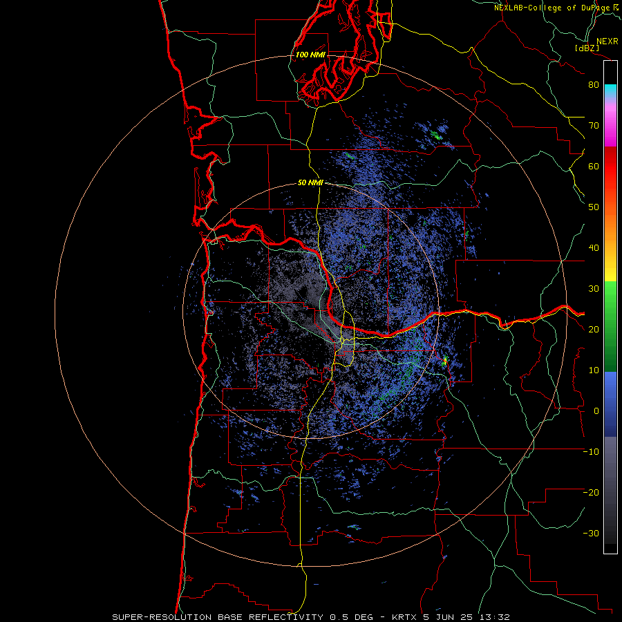Click the 50 dBZ scale value
This screenshot has height=622, width=622.
pyautogui.click(x=594, y=207)
